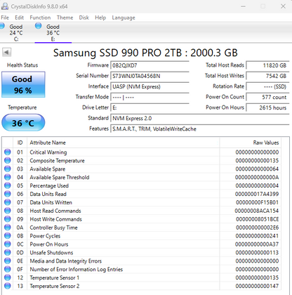This screenshot has width=292, height=295.
Task: Click the status orb for Available Spare row 03
Action: 8,169
